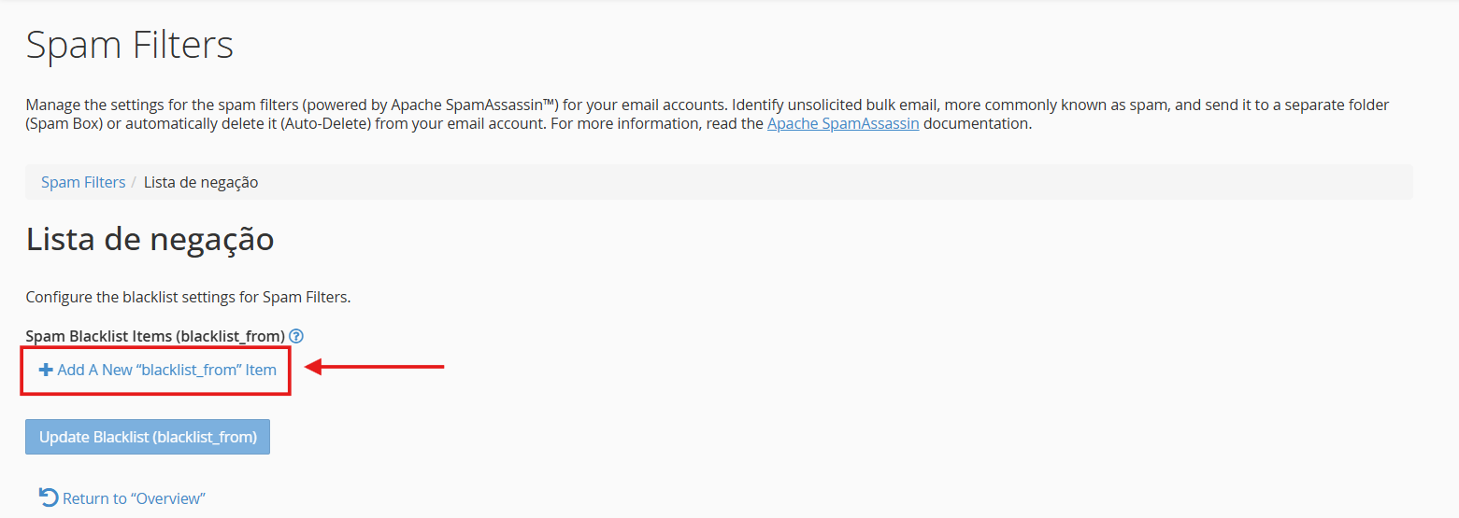Click the large Spam Filters page title

click(x=130, y=45)
